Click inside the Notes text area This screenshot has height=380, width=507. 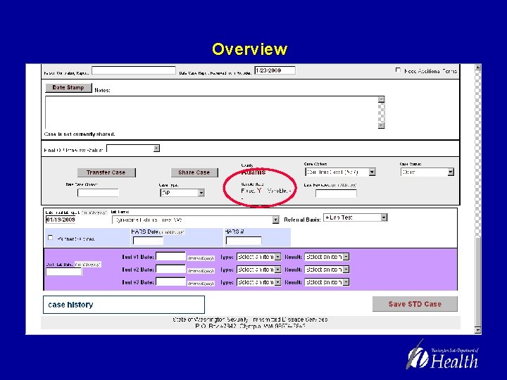point(211,112)
